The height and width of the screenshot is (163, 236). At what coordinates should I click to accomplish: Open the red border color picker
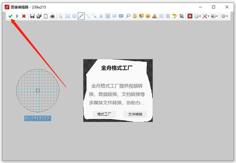[190, 16]
